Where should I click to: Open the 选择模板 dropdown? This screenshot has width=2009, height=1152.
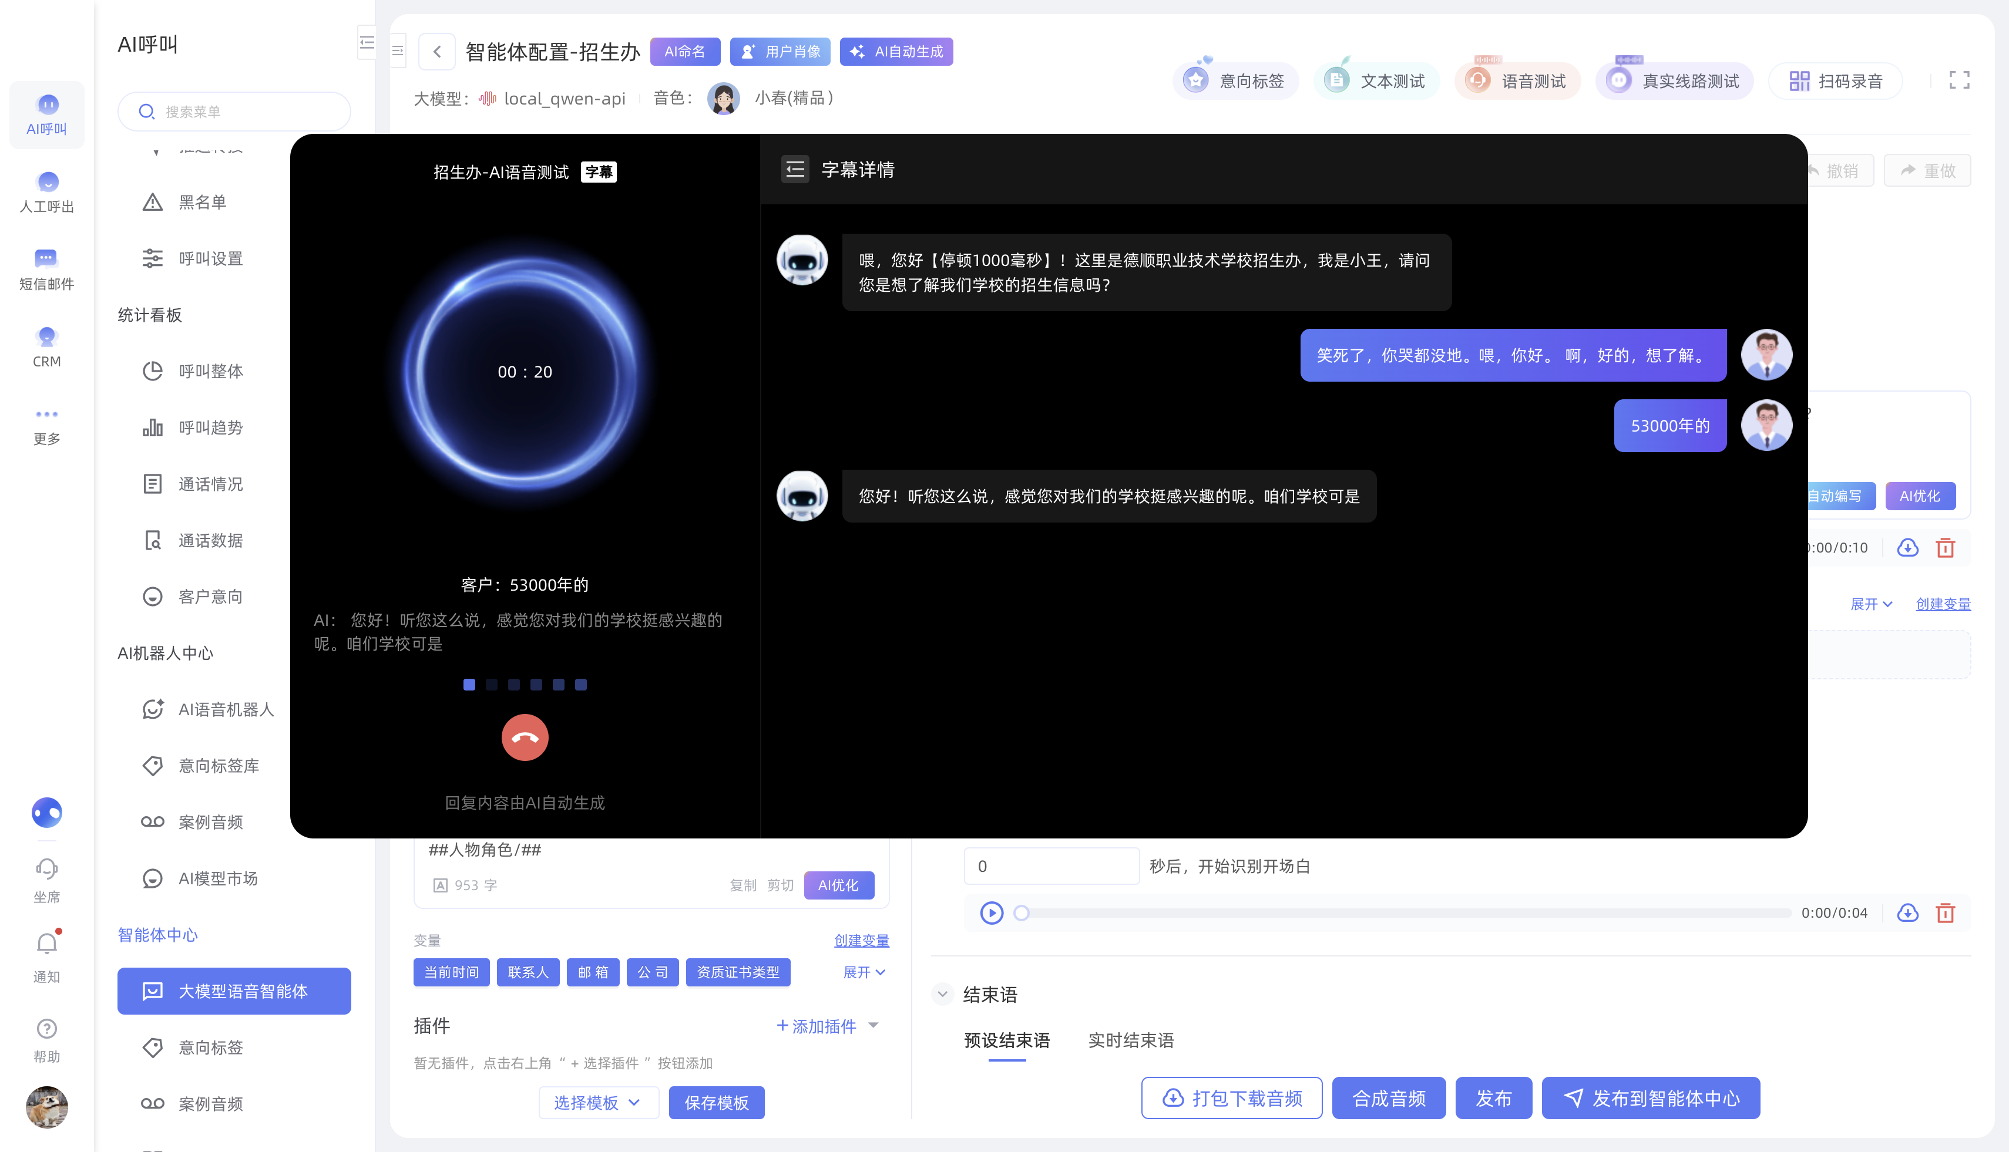(597, 1102)
